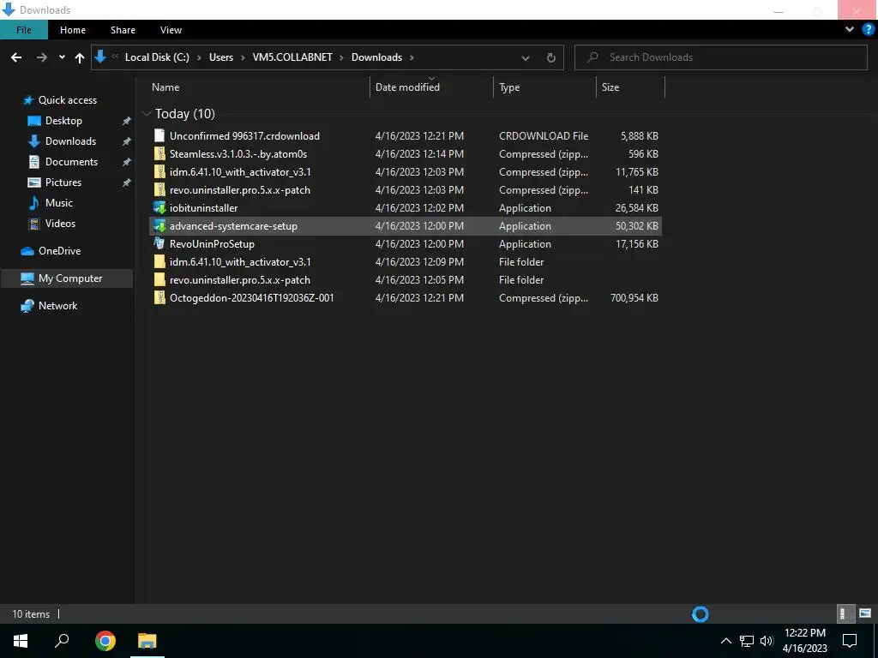This screenshot has width=878, height=658.
Task: Click the Back navigation arrow
Action: coord(16,57)
